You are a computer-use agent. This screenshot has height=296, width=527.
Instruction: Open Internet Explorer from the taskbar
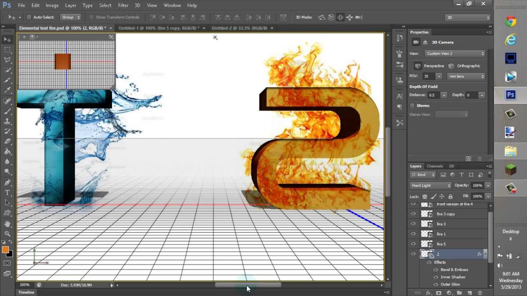point(511,40)
